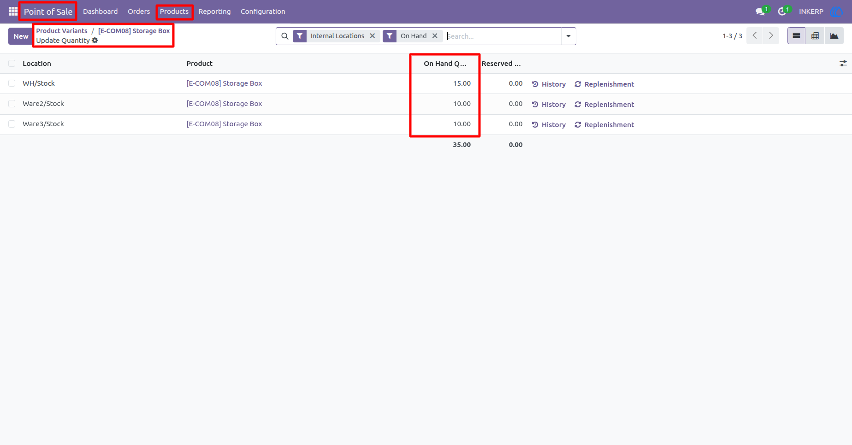852x445 pixels.
Task: Edit the 15.00 on hand quantity cell
Action: [x=461, y=83]
